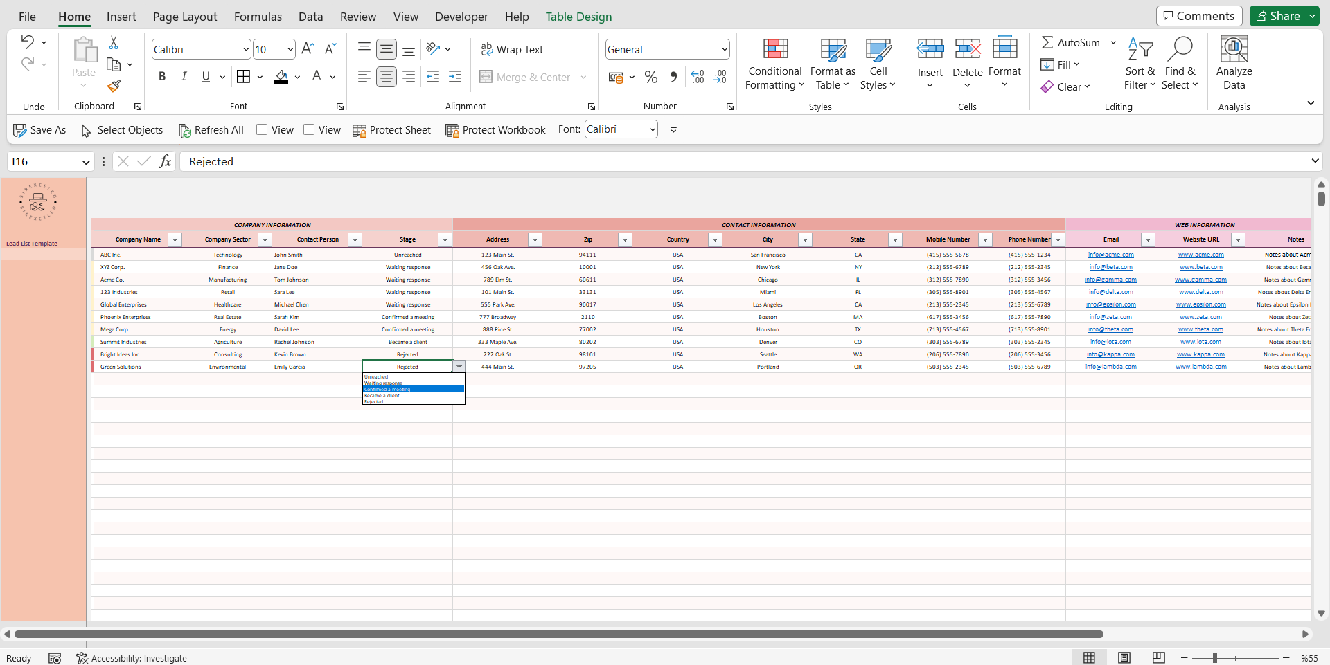
Task: Switch to the Formulas tab
Action: pyautogui.click(x=257, y=17)
